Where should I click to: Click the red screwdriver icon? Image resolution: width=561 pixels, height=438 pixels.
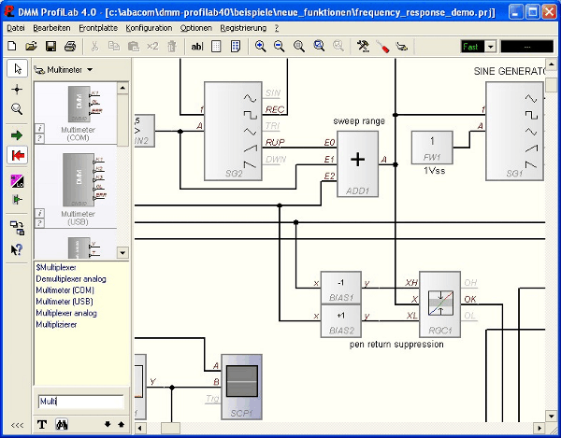point(382,47)
